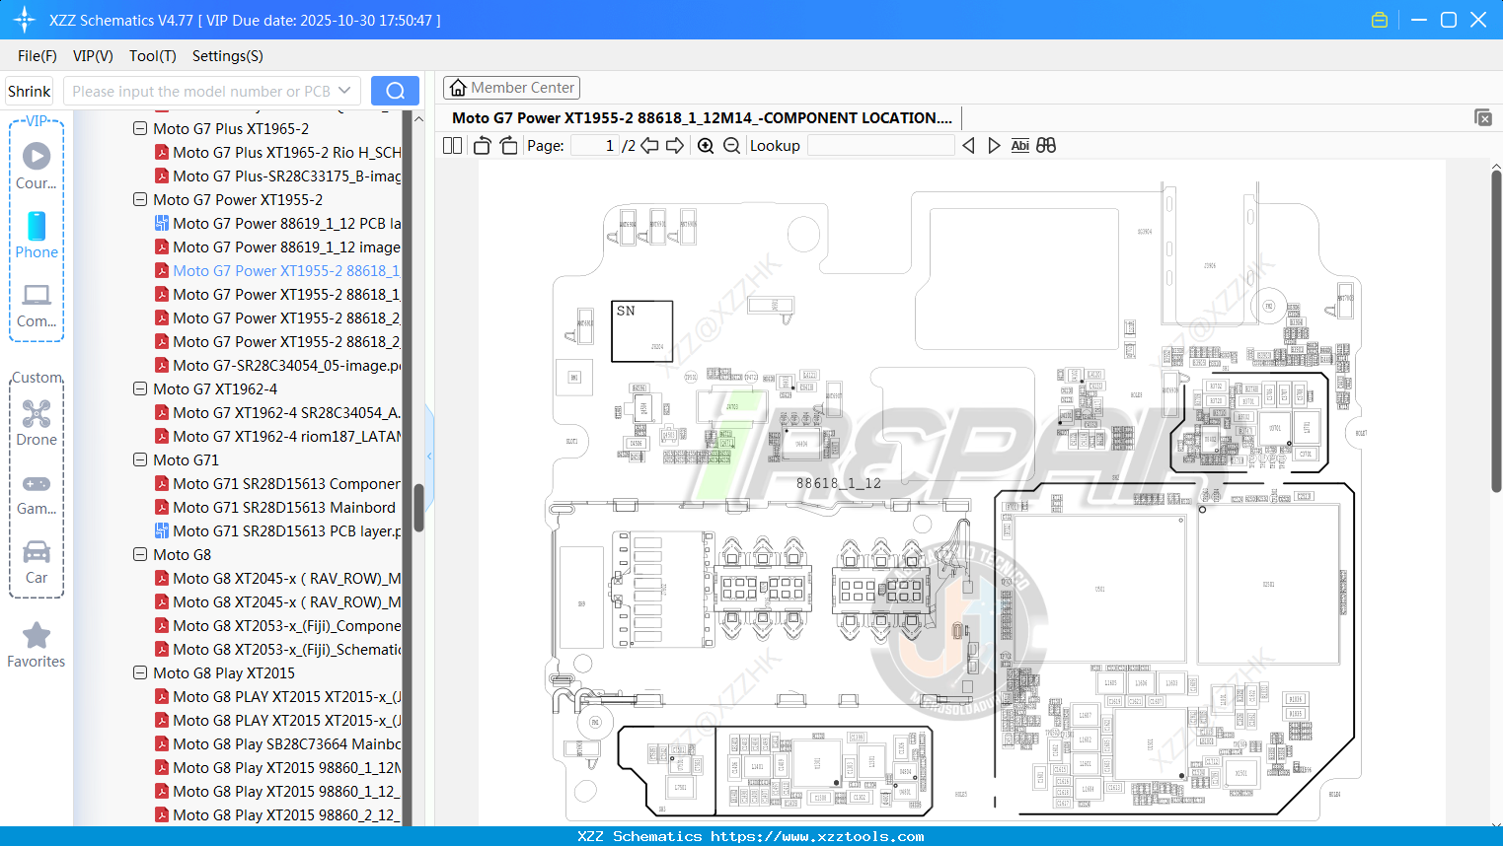This screenshot has width=1503, height=846.
Task: Open the Tool(T) menu
Action: coord(152,56)
